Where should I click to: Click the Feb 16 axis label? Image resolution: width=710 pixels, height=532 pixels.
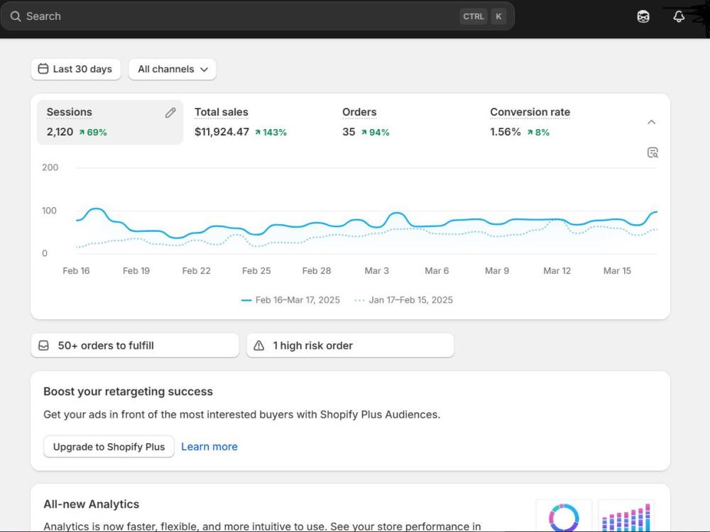click(x=76, y=270)
